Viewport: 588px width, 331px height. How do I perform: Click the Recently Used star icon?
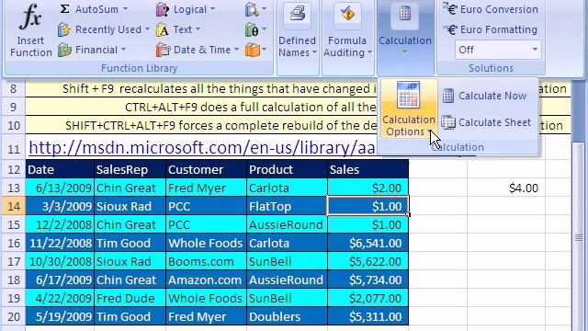pos(64,29)
